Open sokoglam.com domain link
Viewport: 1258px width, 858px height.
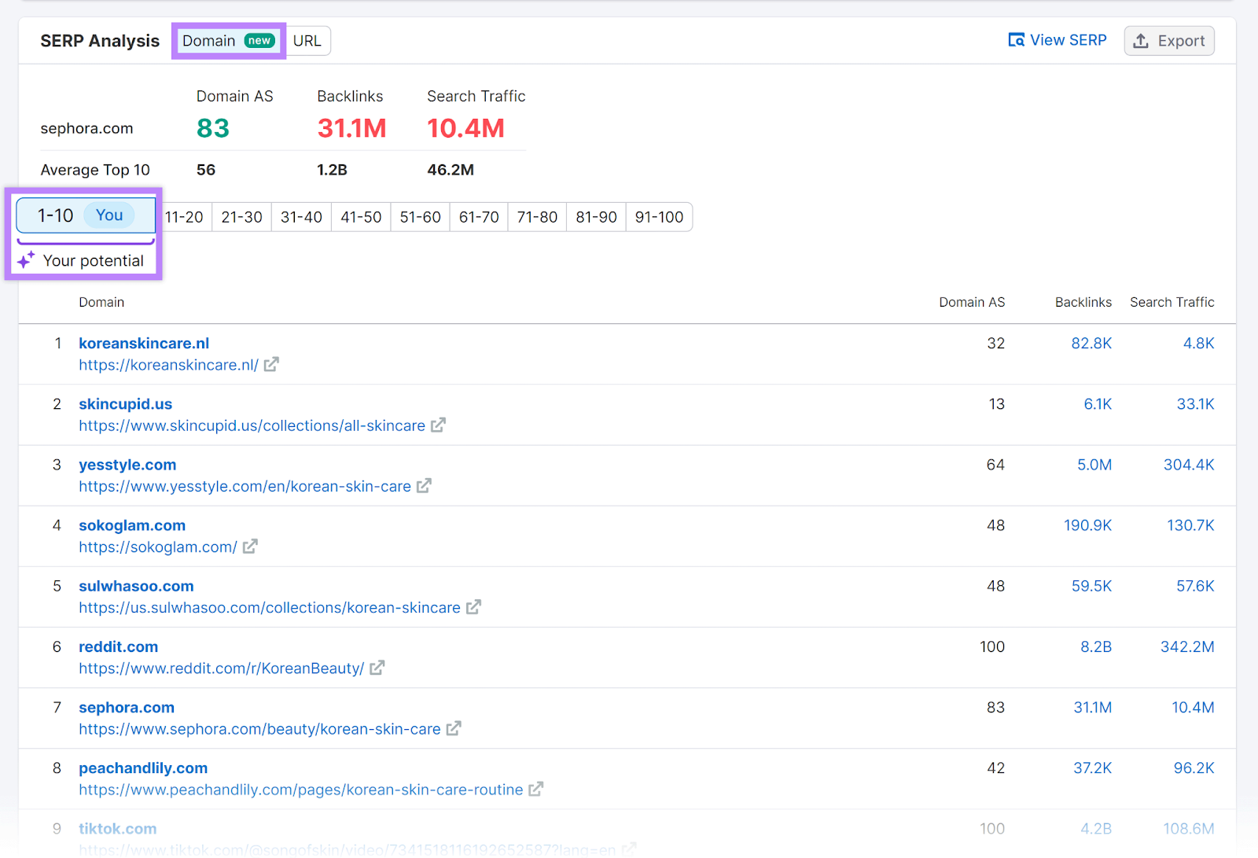pyautogui.click(x=132, y=525)
